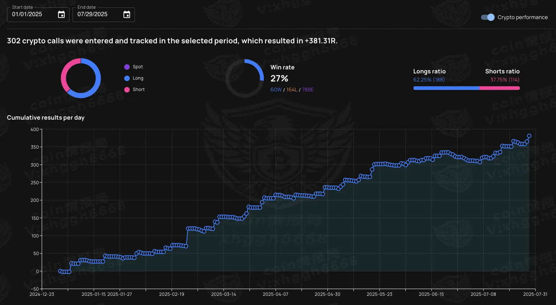Viewport: 556px width, 305px height.
Task: Toggle the Short legend item
Action: click(x=139, y=90)
